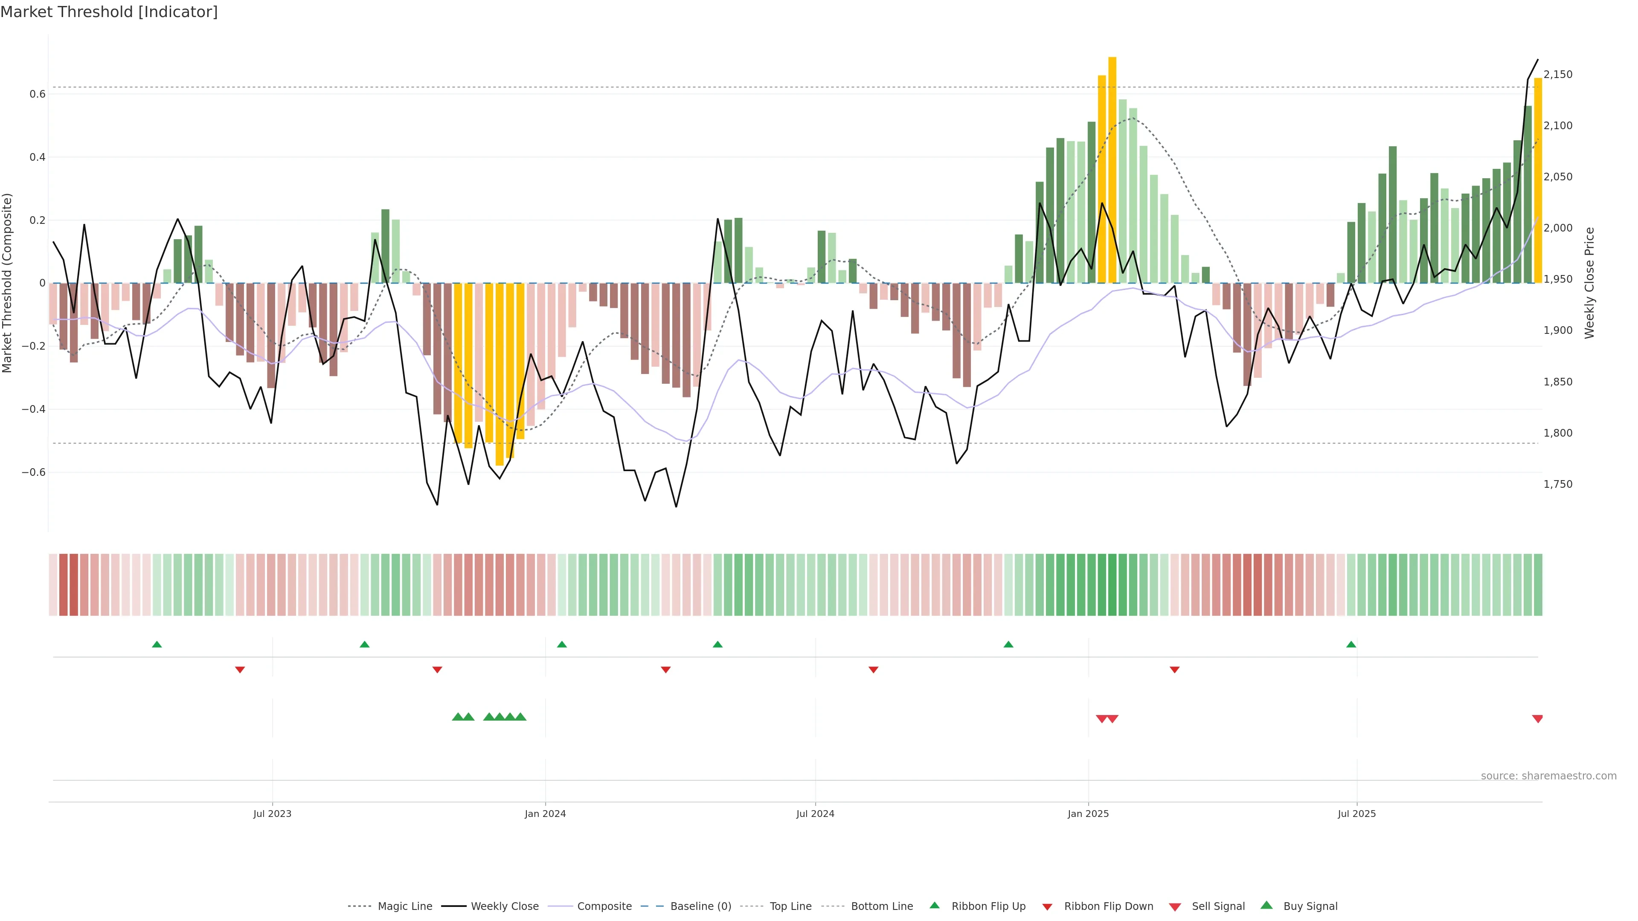The width and height of the screenshot is (1638, 921).
Task: Click the Buy Signal legend icon
Action: (1266, 906)
